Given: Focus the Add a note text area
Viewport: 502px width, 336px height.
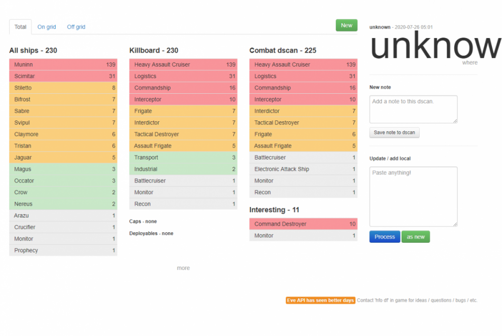Looking at the screenshot, I should point(413,109).
